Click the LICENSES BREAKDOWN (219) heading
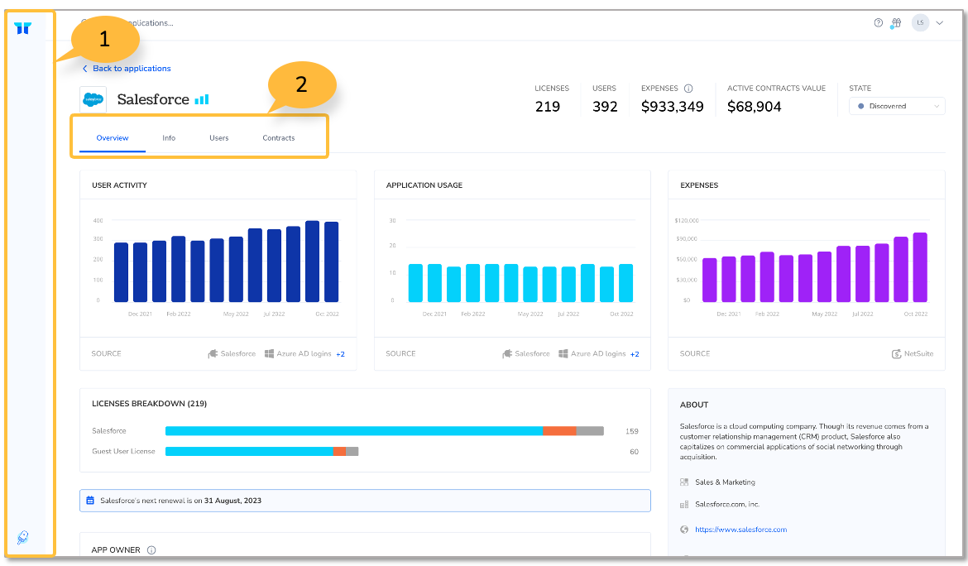The image size is (968, 566). (150, 404)
